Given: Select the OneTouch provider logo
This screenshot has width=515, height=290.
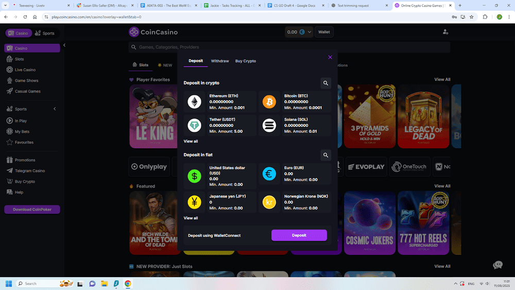Looking at the screenshot, I should [x=409, y=167].
